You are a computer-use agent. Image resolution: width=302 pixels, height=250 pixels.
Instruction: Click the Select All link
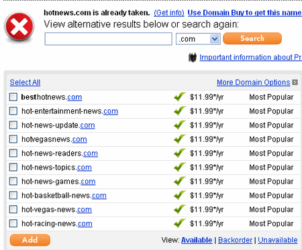pyautogui.click(x=25, y=82)
